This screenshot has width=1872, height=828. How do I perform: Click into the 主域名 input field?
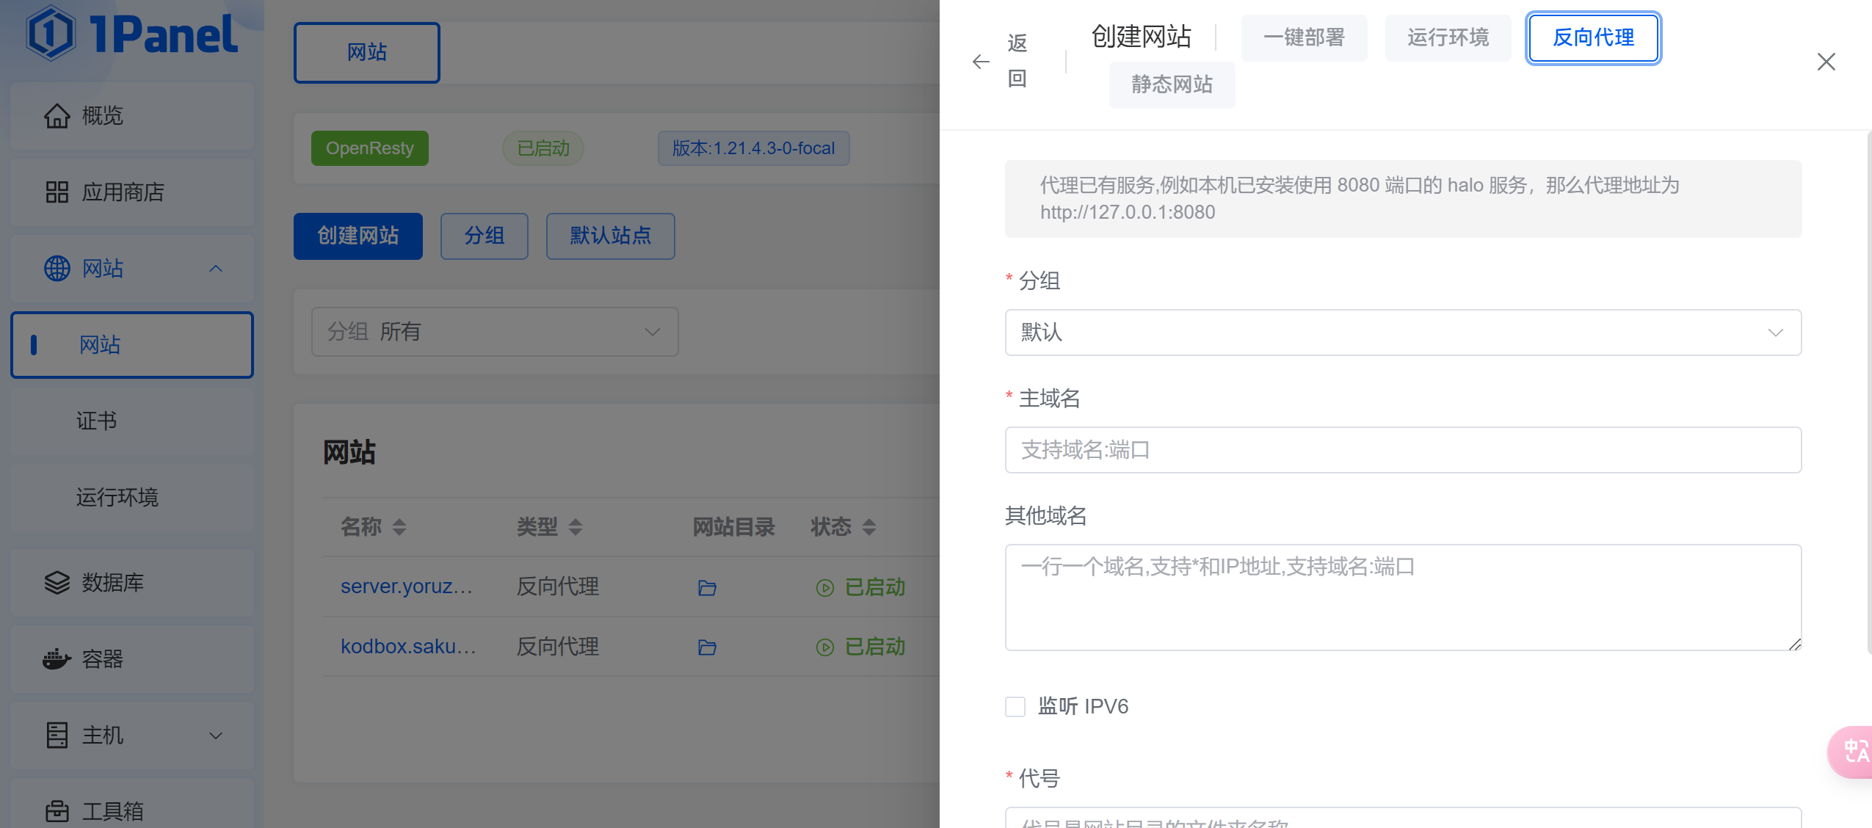(1402, 450)
